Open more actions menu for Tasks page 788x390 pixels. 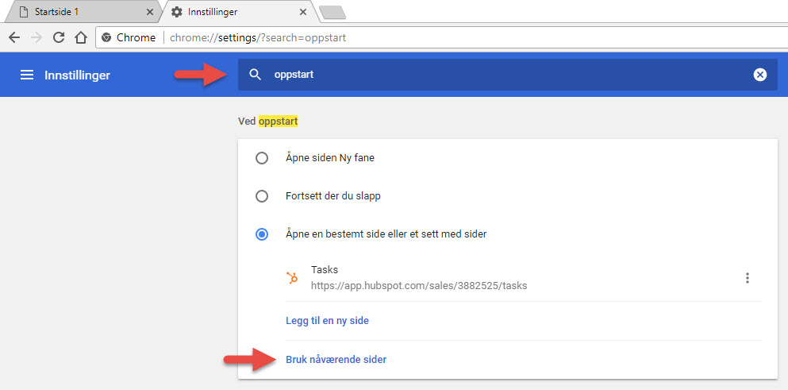click(747, 278)
